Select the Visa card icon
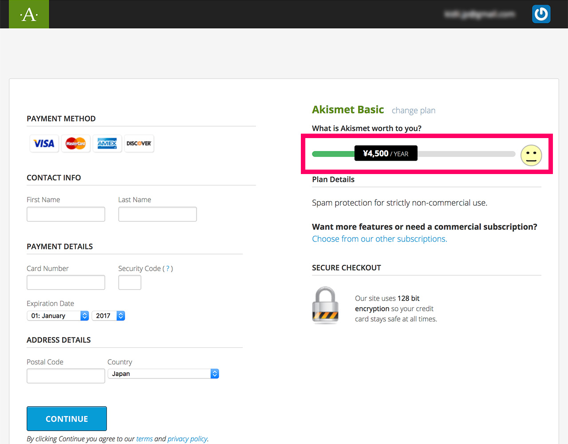Screen dimensions: 568x444 pos(44,143)
